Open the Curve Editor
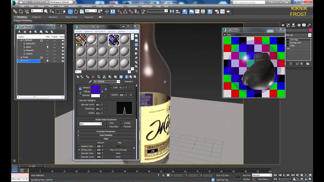 coord(197,11)
